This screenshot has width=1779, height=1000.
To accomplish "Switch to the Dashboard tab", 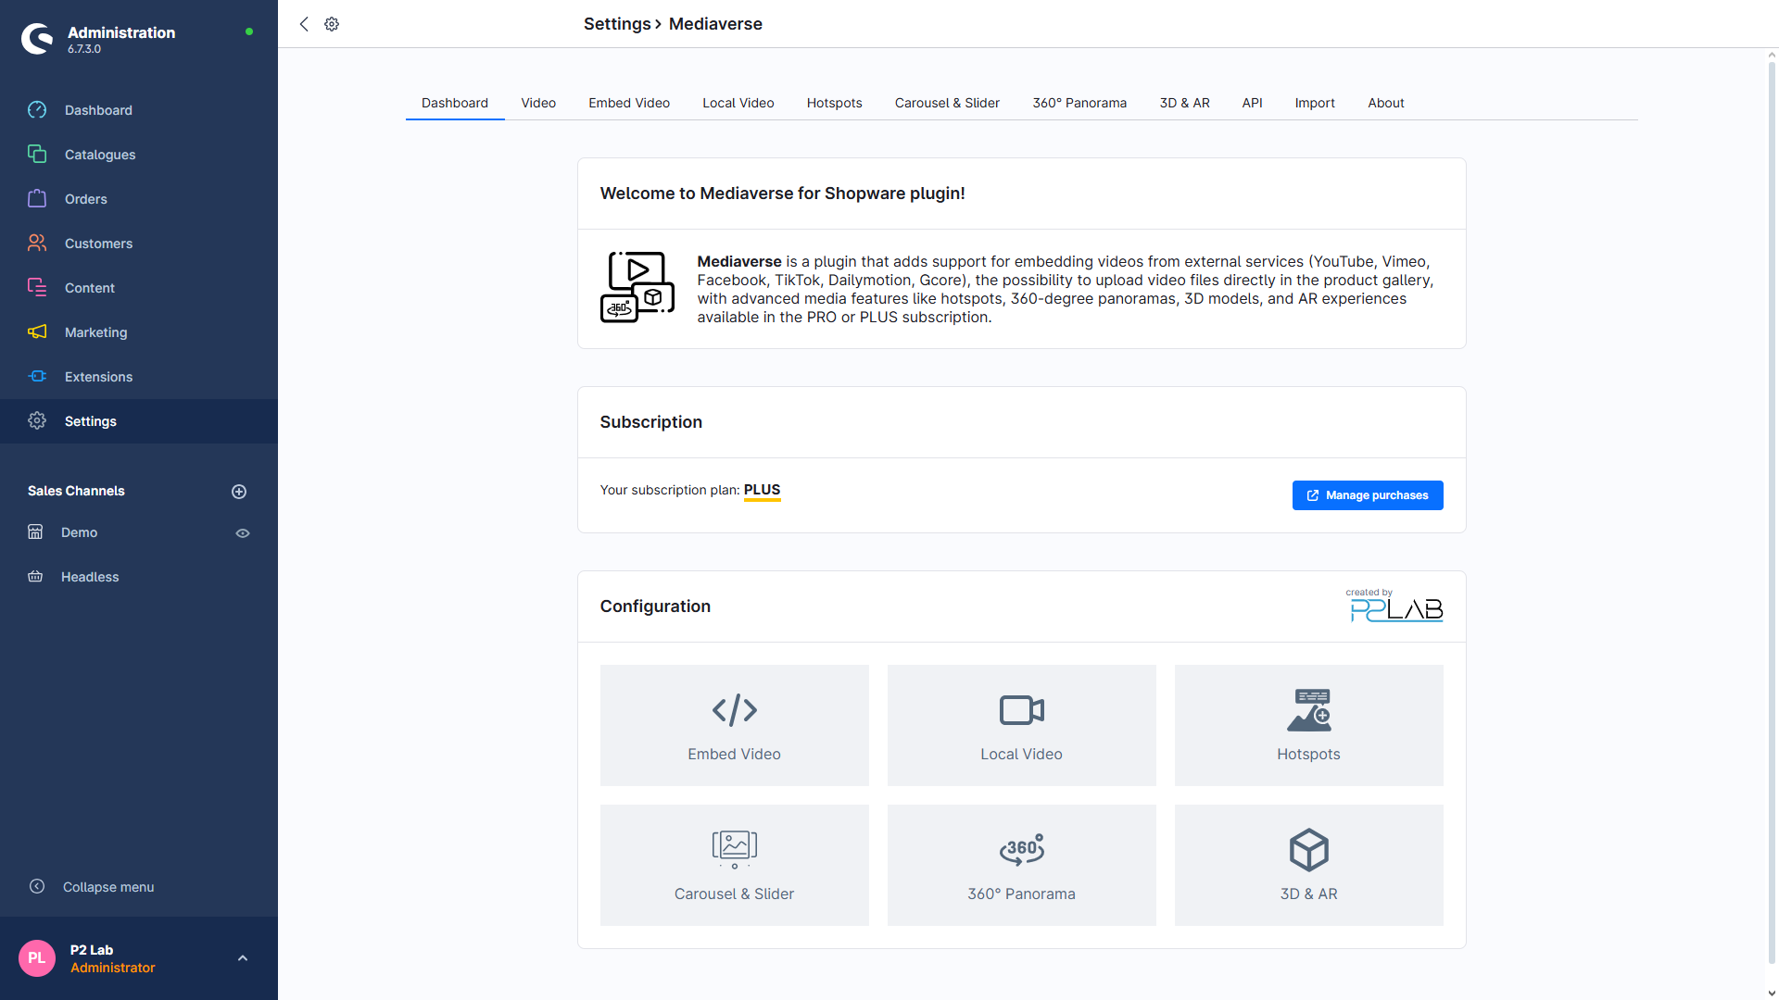I will [x=455, y=103].
